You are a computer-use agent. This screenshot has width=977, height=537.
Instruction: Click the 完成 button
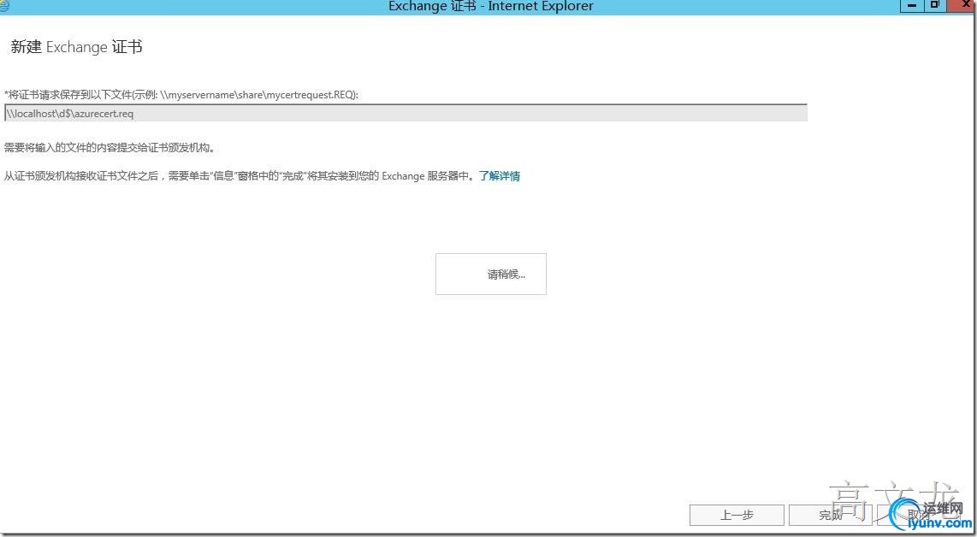[x=831, y=516]
